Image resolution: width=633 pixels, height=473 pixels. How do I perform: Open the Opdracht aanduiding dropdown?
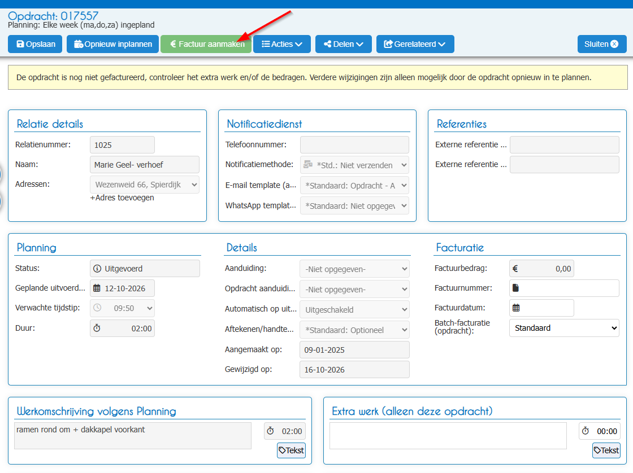(x=354, y=289)
